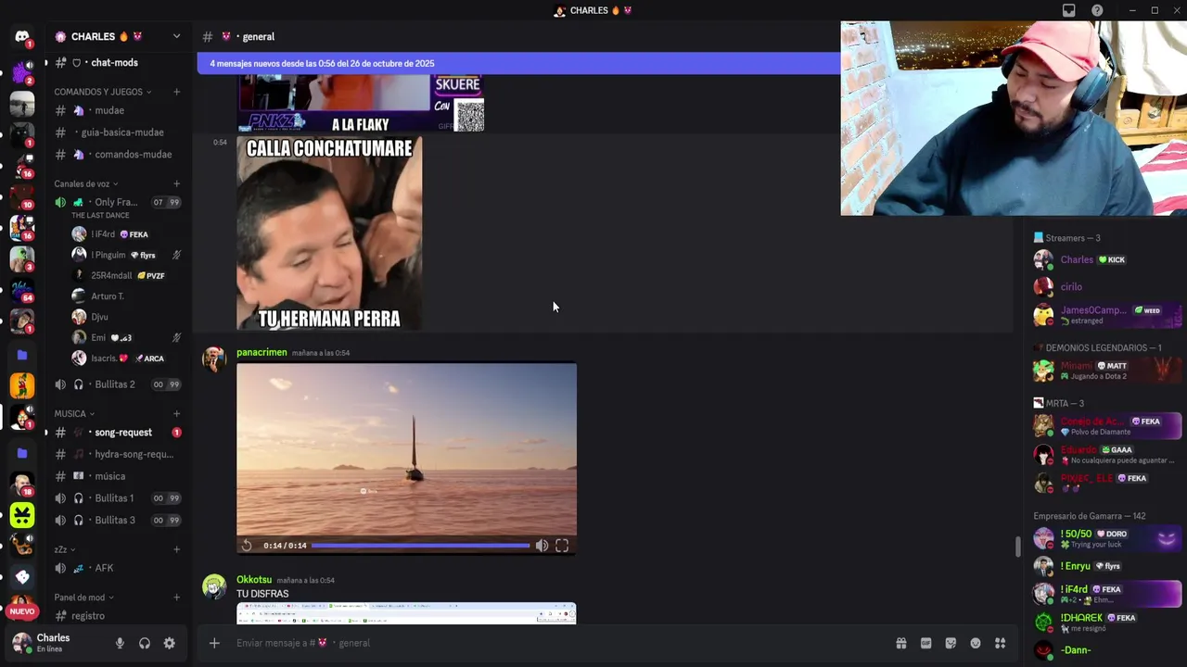Mute the video player volume icon

tap(542, 546)
